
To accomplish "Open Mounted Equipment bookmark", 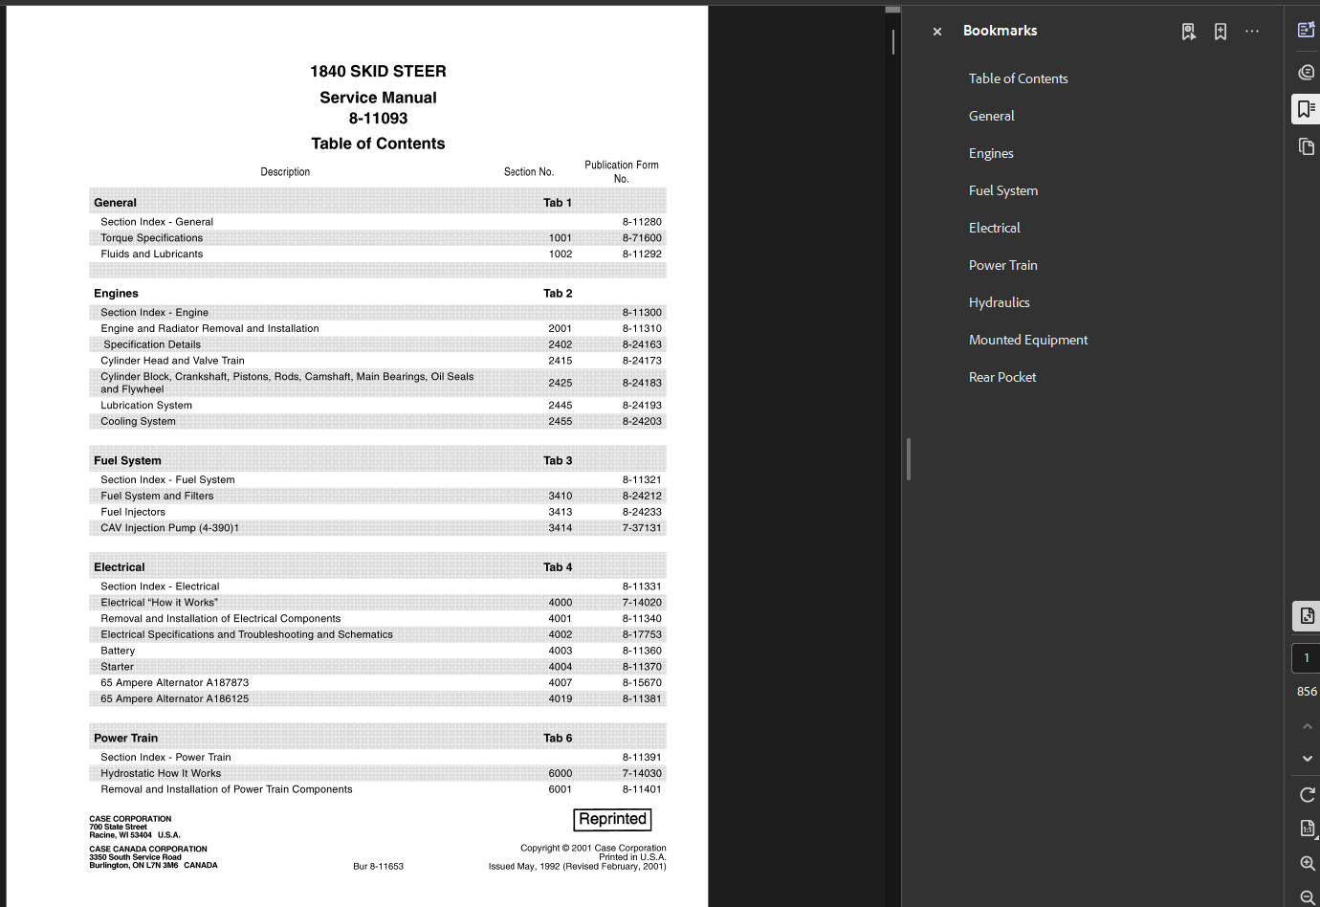I will point(1027,340).
